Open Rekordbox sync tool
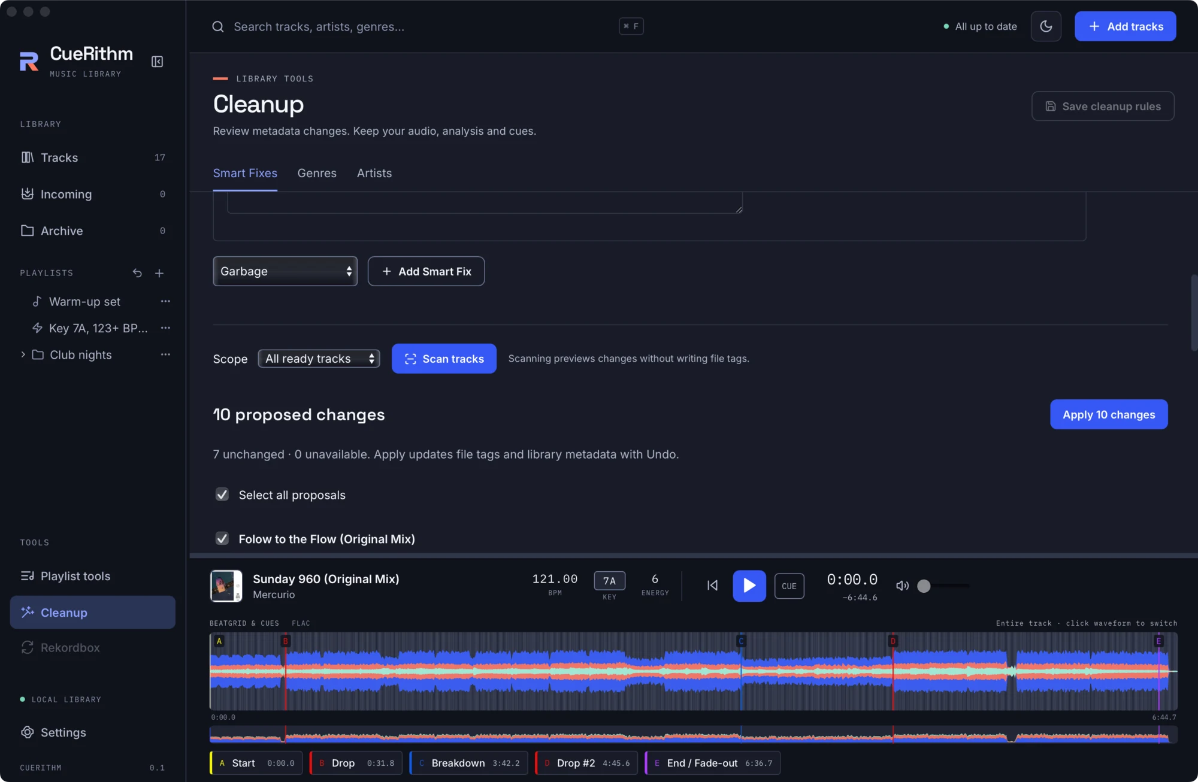This screenshot has height=782, width=1198. 93,648
